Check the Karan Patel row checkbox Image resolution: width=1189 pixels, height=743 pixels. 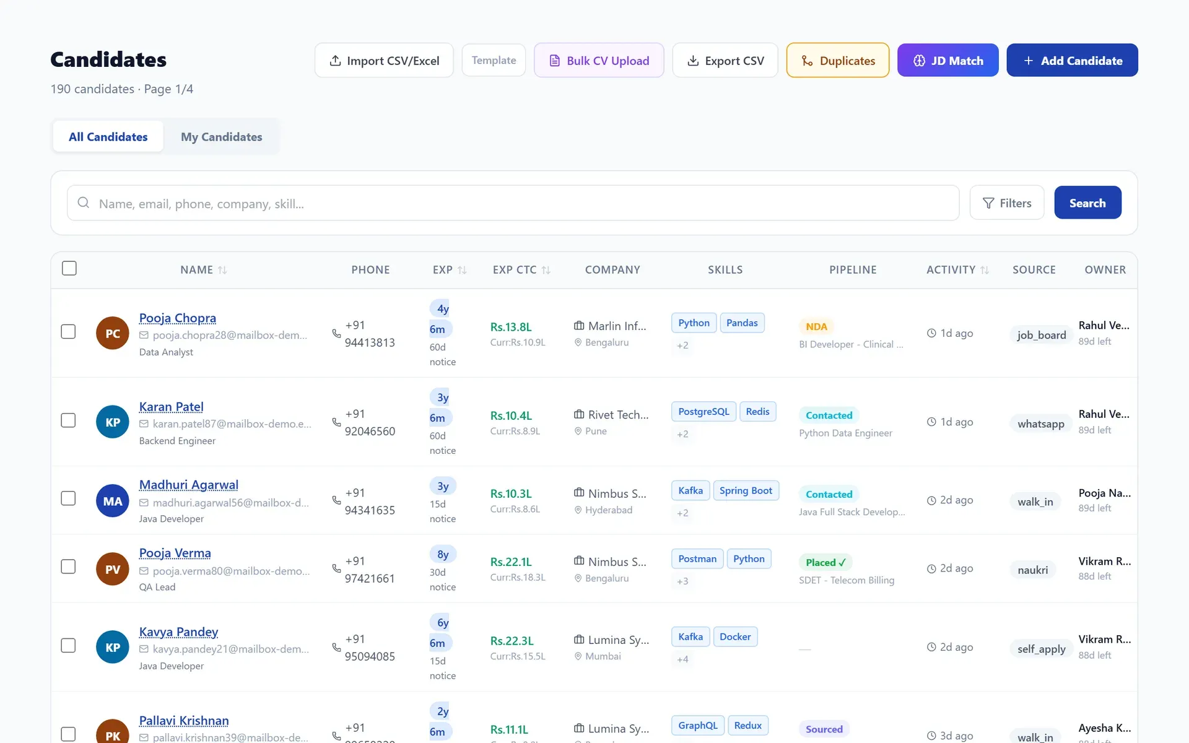pyautogui.click(x=68, y=420)
